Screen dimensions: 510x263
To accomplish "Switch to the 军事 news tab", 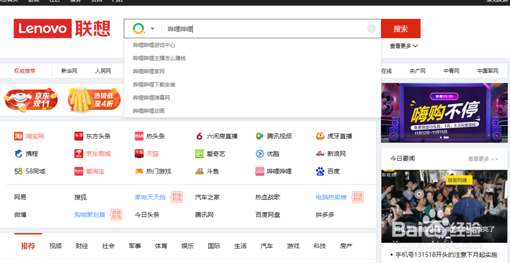I will point(135,246).
